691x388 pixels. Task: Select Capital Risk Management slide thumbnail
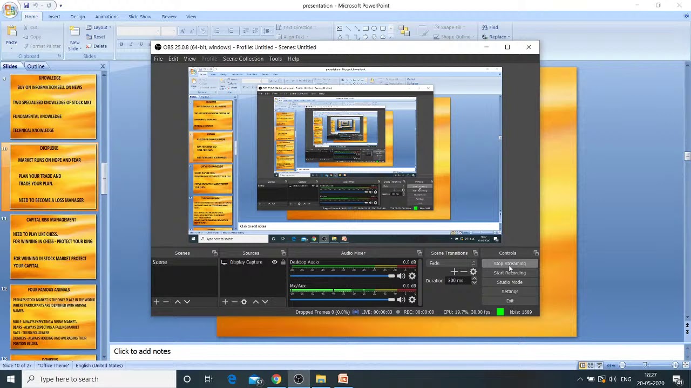coord(53,247)
